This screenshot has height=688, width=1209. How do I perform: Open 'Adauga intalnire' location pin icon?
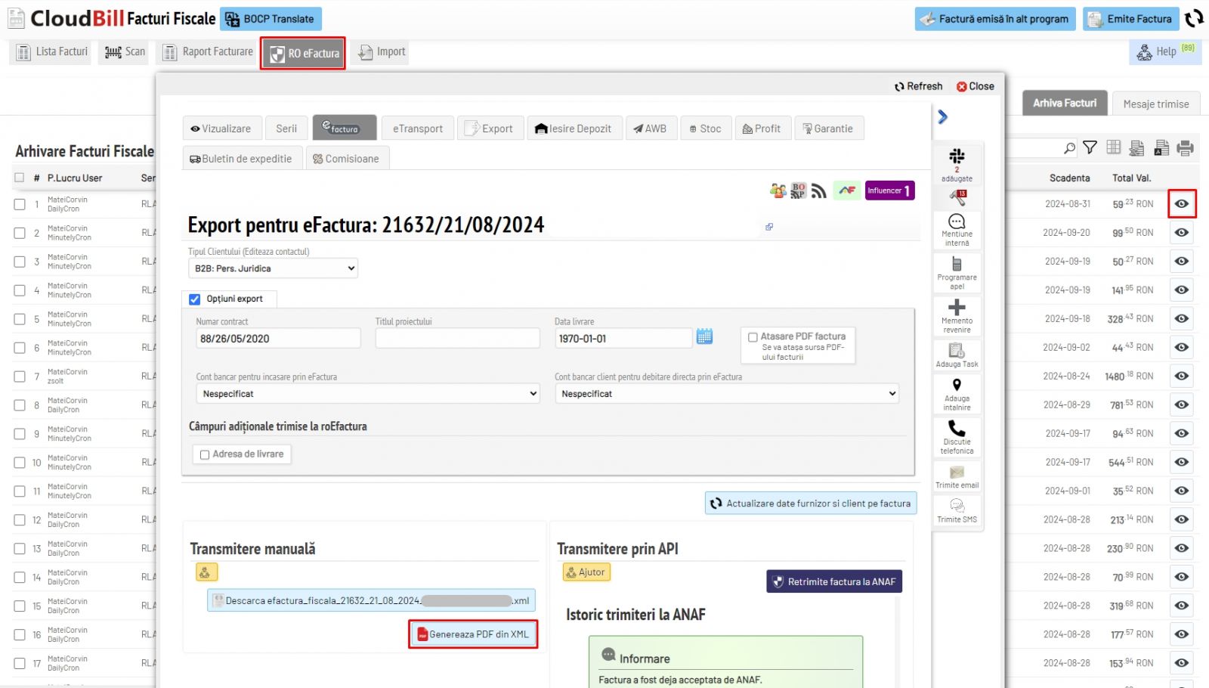tap(957, 386)
